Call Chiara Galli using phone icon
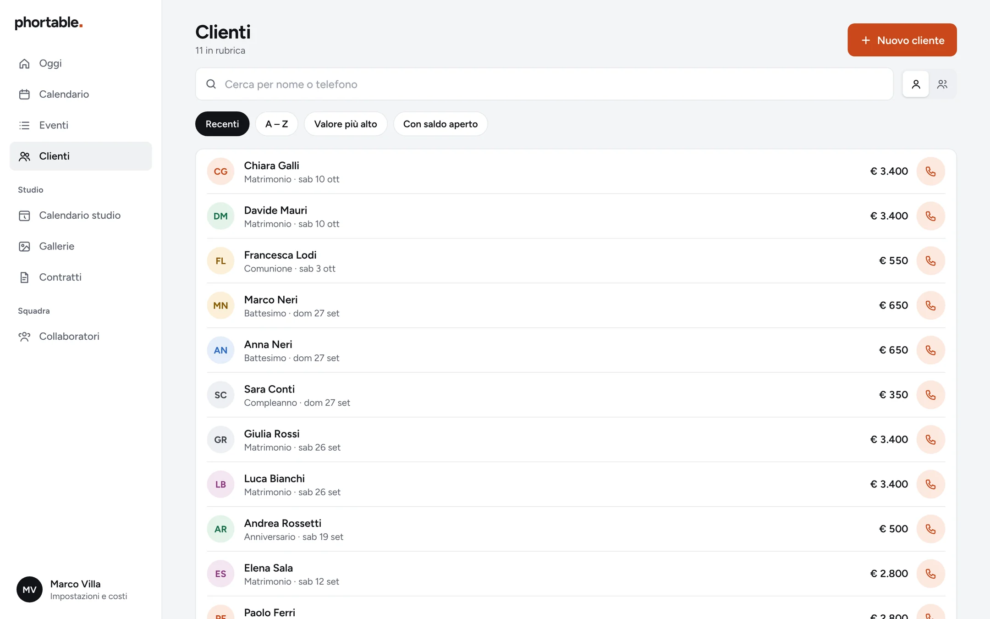Viewport: 990px width, 619px height. tap(930, 171)
